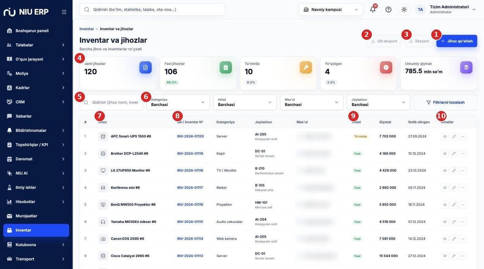
Task: Expand the Talabalar sidebar menu
Action: pyautogui.click(x=36, y=45)
